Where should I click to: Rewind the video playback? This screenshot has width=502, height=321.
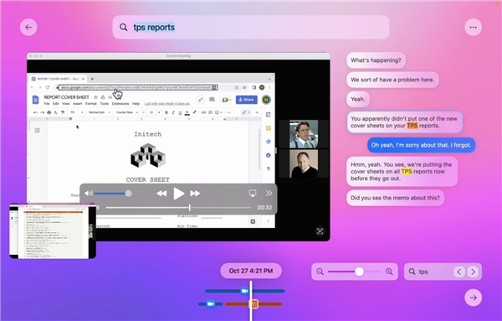(161, 194)
